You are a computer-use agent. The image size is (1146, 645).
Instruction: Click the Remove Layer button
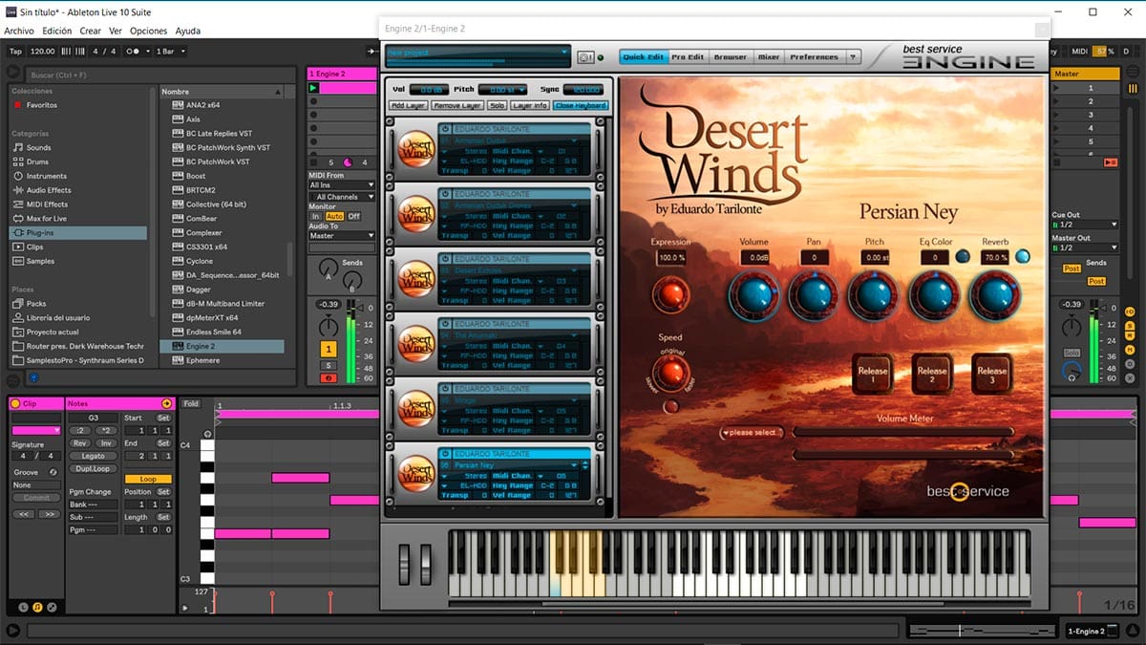[456, 105]
